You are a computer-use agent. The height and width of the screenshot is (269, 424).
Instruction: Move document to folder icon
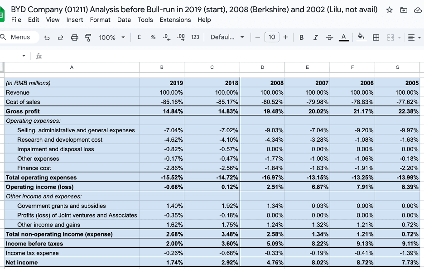[x=404, y=10]
